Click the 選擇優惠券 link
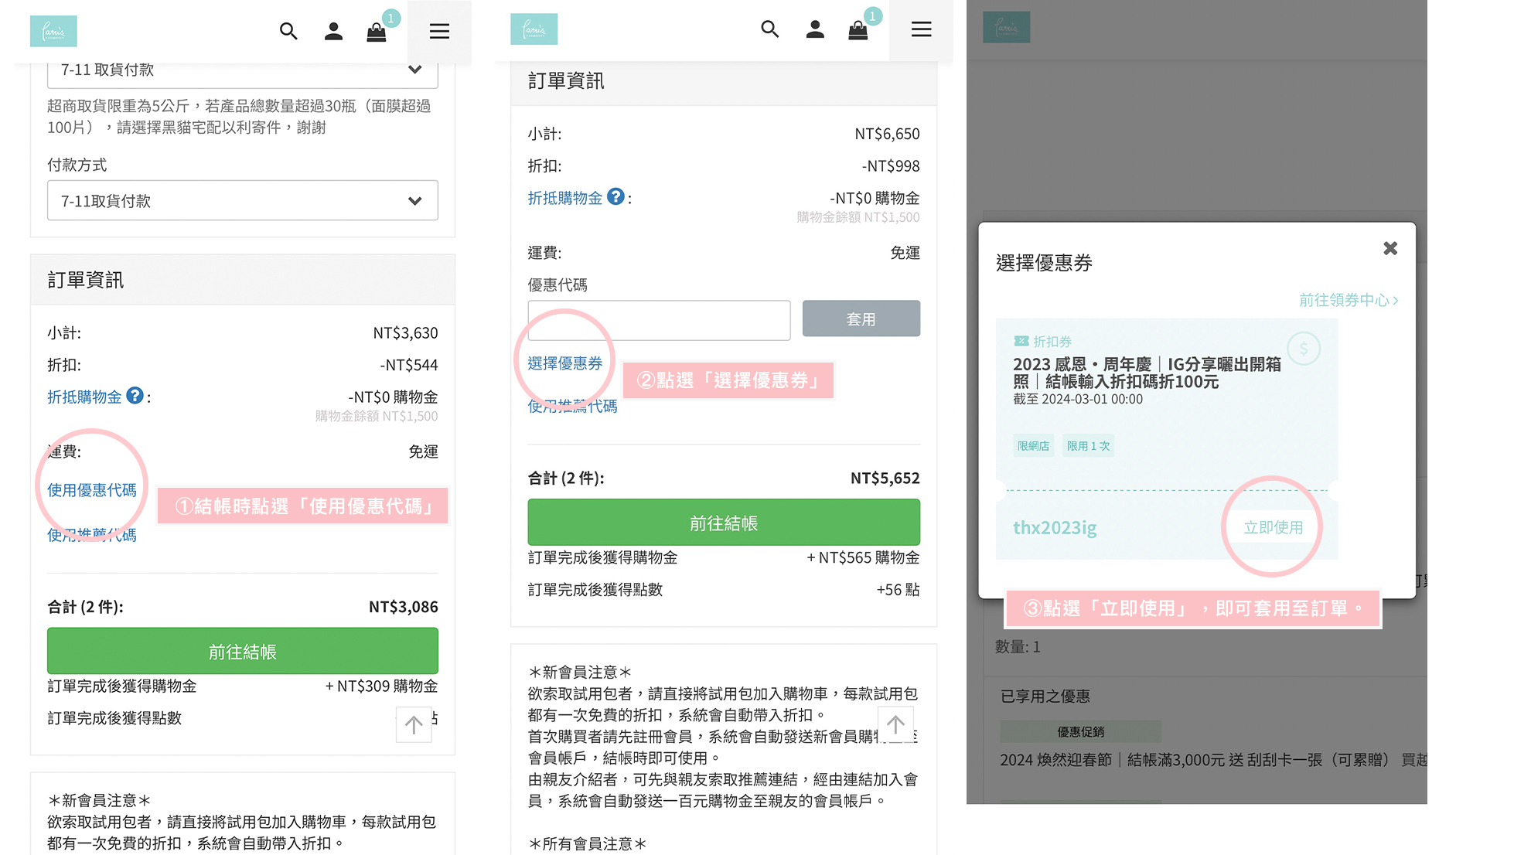Screen dimensions: 1531x855 click(x=564, y=363)
